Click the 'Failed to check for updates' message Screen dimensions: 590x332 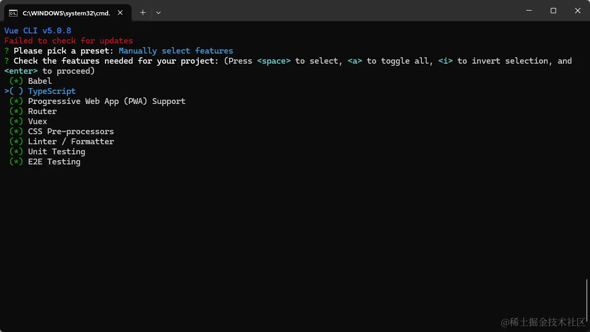(x=68, y=41)
